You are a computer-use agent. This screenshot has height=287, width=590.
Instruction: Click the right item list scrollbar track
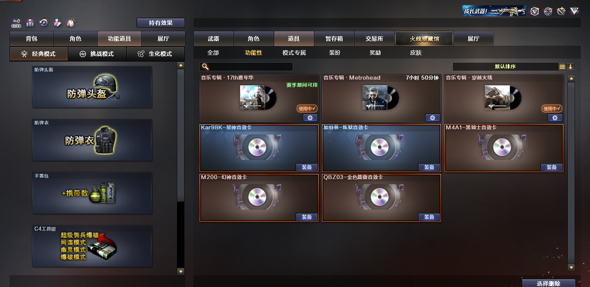571,173
